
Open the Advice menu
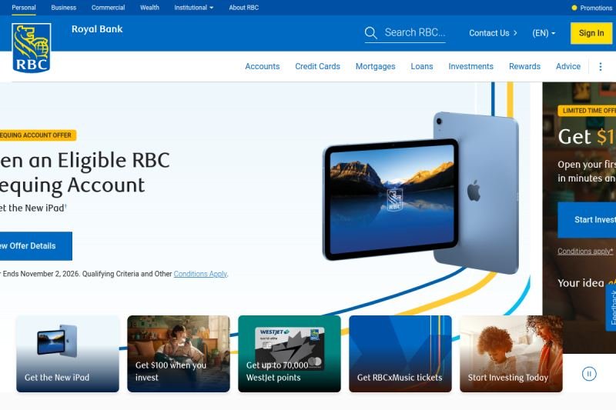click(x=568, y=66)
